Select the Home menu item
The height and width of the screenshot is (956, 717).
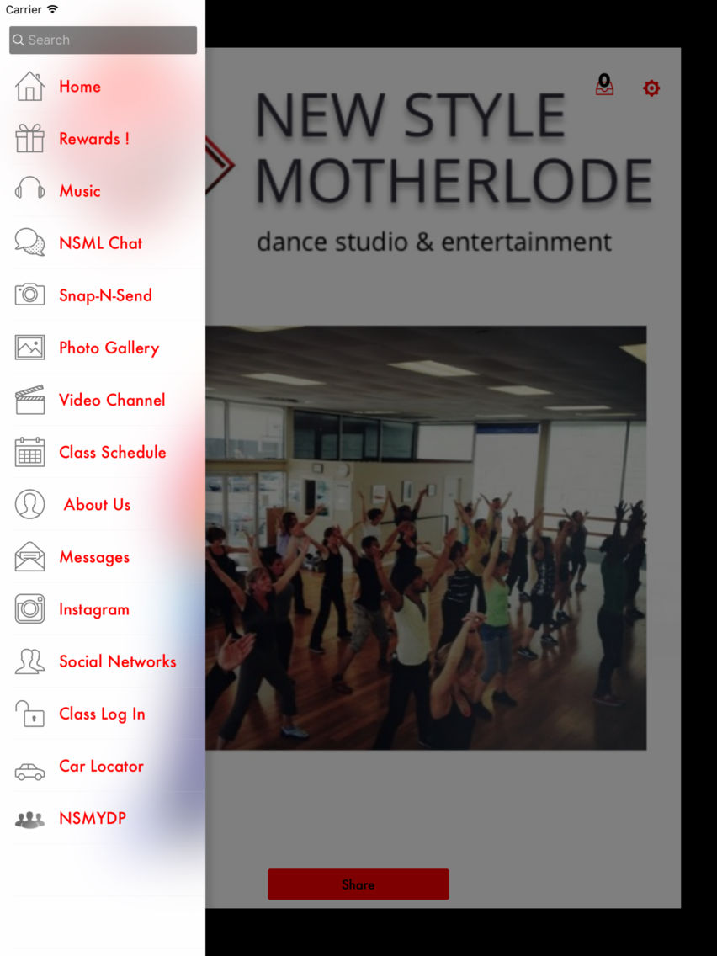tap(80, 87)
